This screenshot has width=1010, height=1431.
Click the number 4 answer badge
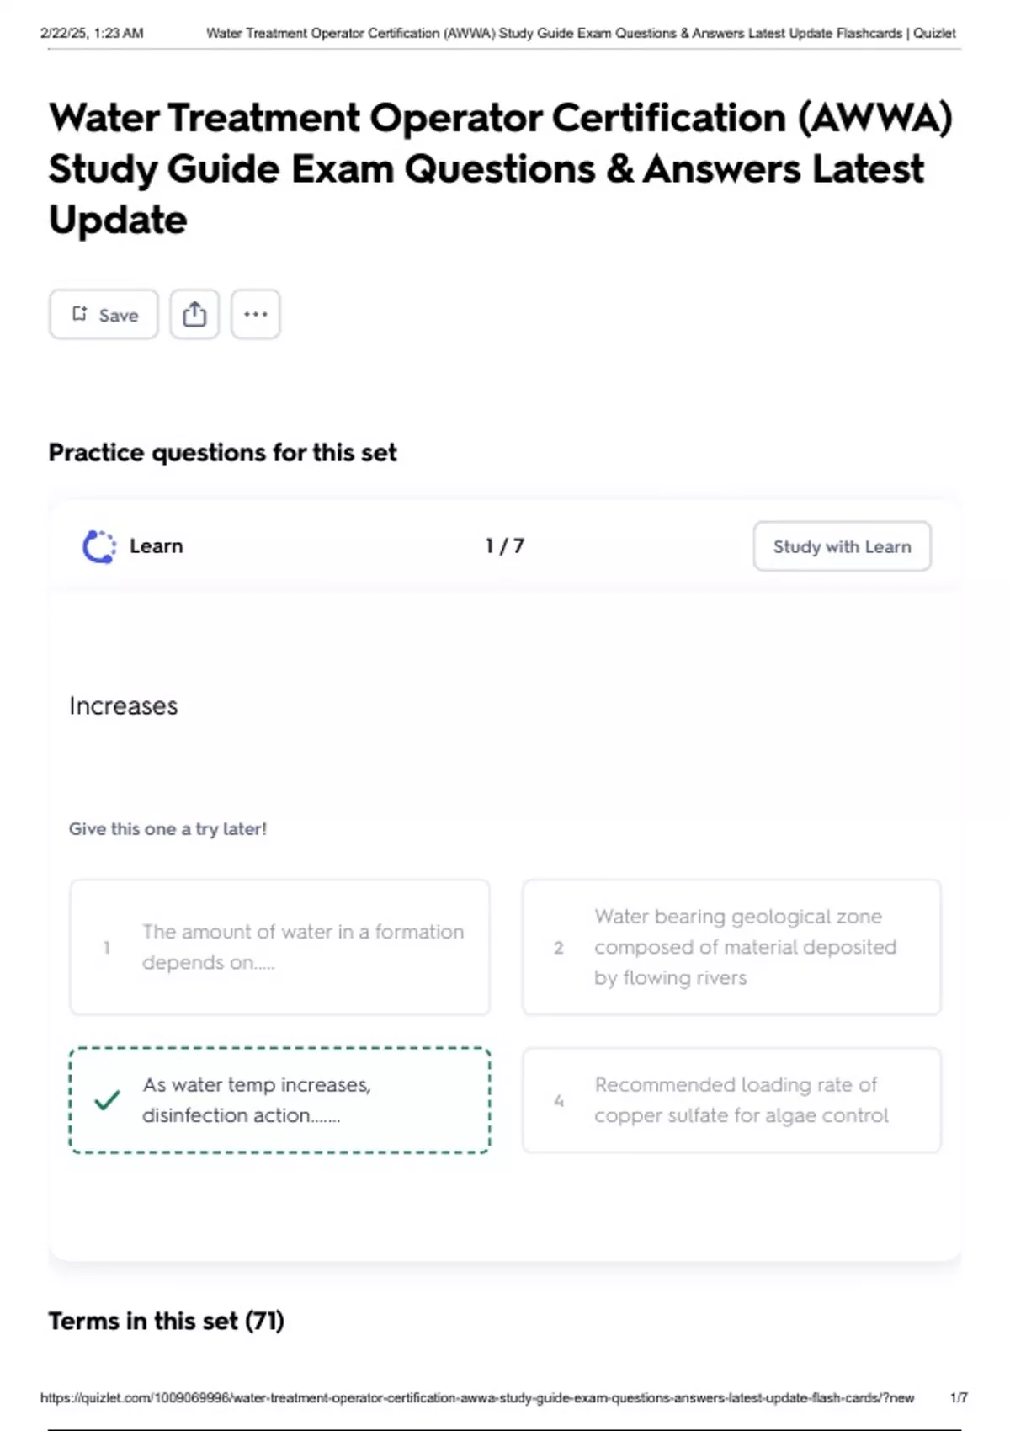[559, 1100]
